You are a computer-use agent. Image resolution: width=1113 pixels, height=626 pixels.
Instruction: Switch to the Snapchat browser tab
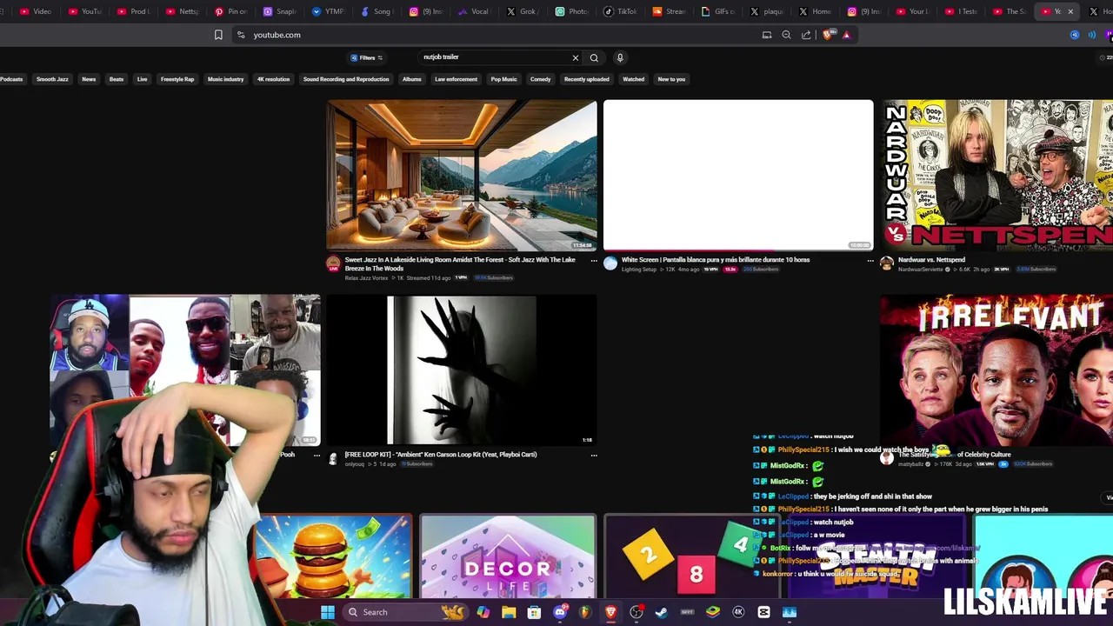280,11
